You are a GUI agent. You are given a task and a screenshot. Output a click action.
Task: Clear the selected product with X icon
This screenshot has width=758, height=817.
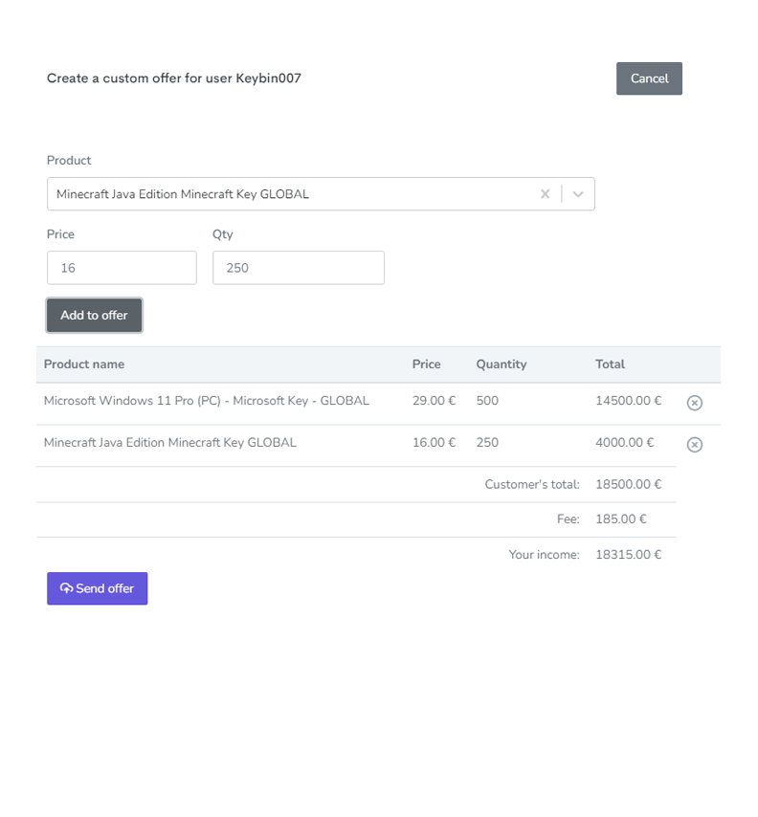tap(545, 194)
